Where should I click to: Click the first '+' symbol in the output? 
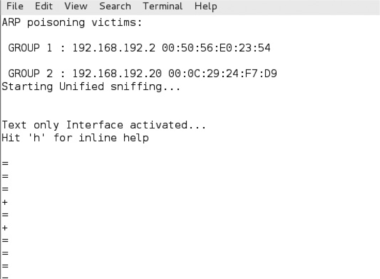click(5, 202)
